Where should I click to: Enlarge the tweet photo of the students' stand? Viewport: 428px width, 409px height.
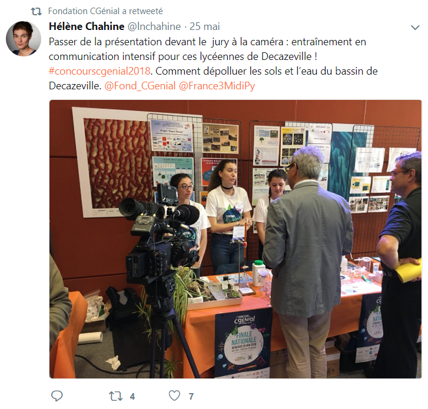pos(235,239)
